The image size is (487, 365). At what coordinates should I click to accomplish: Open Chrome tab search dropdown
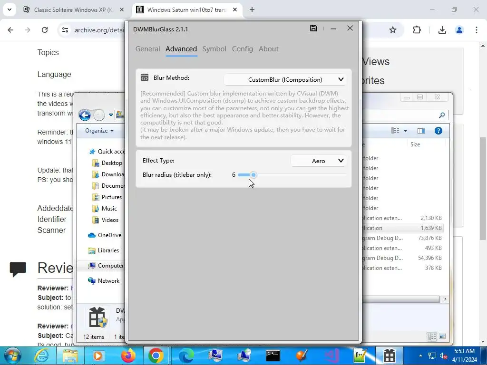click(10, 10)
